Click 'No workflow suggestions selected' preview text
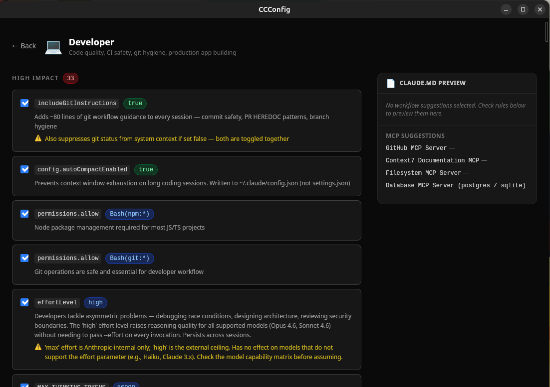 [455, 109]
